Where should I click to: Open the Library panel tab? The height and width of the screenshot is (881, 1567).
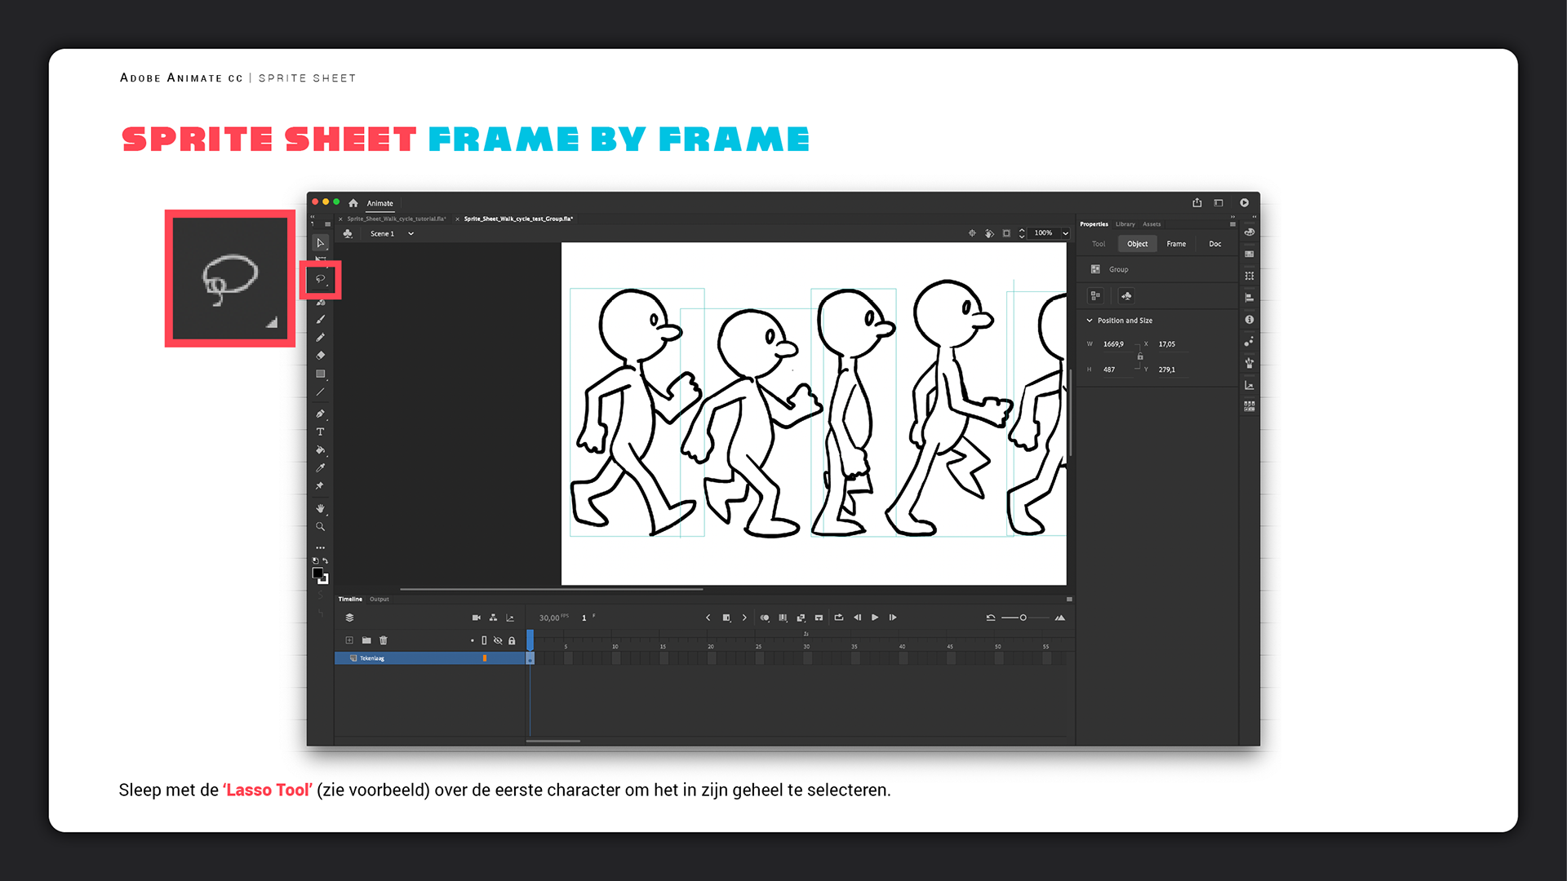point(1125,224)
